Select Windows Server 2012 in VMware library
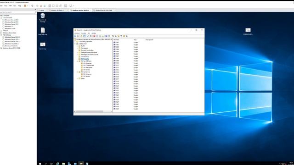Viewport: 294px width, 165px height. point(11,20)
